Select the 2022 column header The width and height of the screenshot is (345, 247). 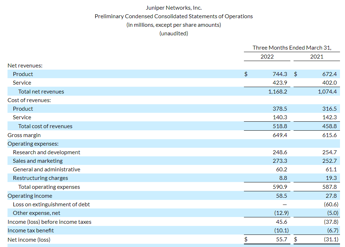point(267,56)
